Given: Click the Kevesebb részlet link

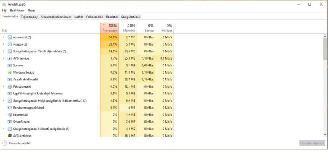Looking at the screenshot, I should click(20, 143).
